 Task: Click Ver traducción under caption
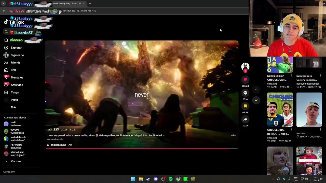(55, 140)
